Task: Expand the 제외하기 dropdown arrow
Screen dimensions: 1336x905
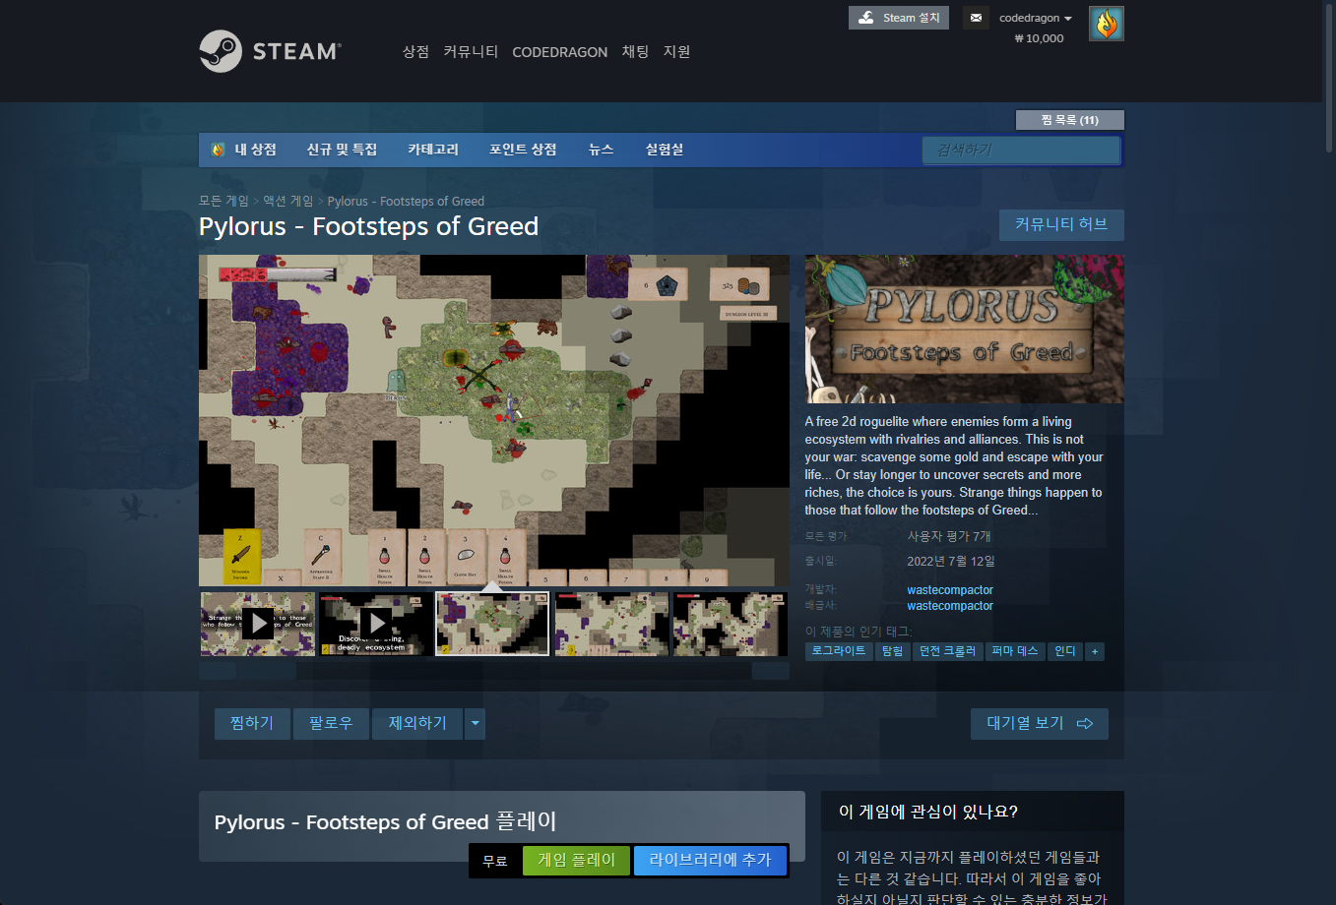Action: 475,723
